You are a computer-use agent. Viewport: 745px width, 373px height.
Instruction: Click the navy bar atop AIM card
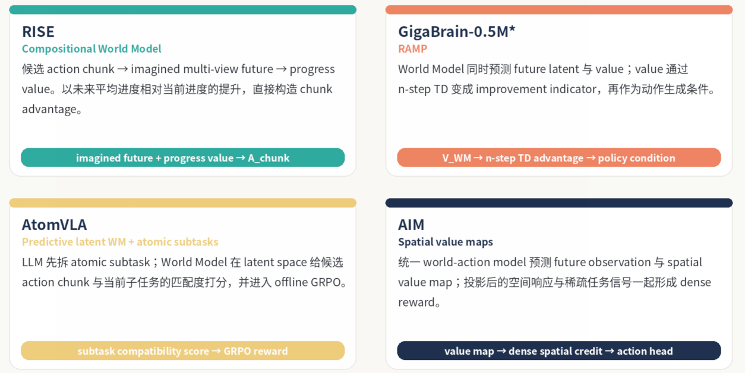pyautogui.click(x=559, y=203)
